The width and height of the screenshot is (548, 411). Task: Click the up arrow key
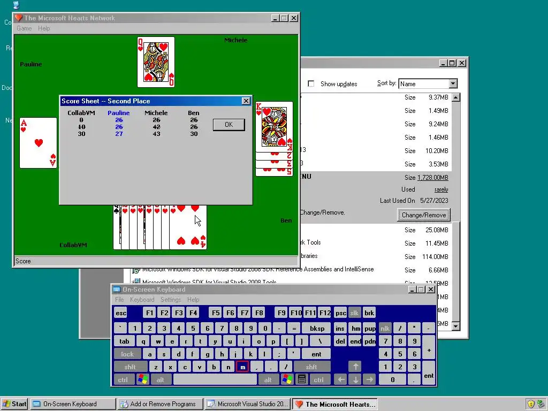355,367
